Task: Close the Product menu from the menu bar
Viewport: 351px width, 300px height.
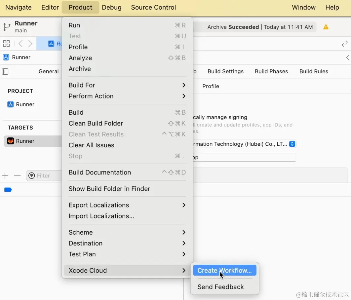Action: [x=80, y=7]
